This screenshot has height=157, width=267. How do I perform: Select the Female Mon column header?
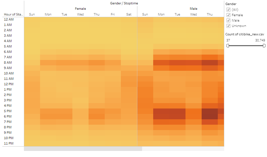tap(48, 14)
